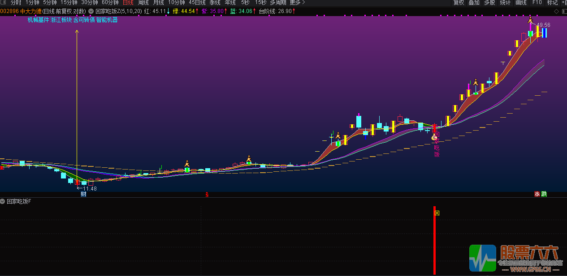Click the yellow 回 signal marker in sub-chart
Viewport: 567px width, 276px height.
click(437, 213)
